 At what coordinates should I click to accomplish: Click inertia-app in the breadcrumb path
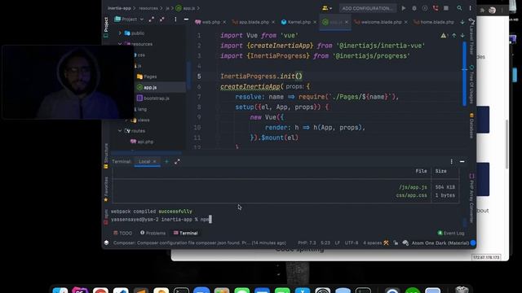point(119,8)
